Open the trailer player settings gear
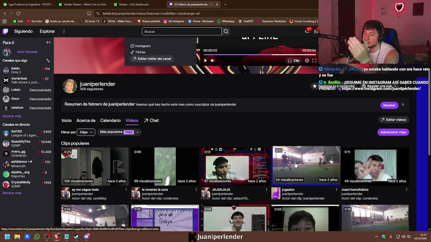 click(307, 61)
